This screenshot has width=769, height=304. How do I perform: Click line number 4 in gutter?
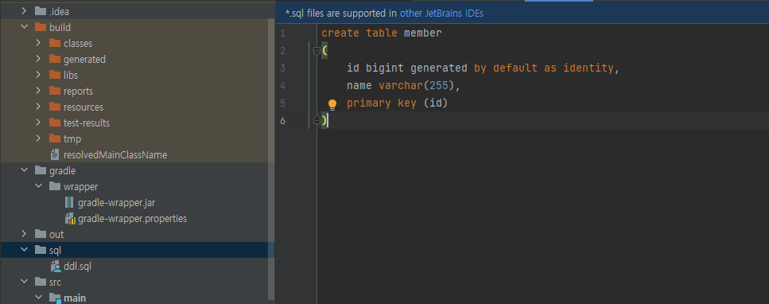click(283, 86)
